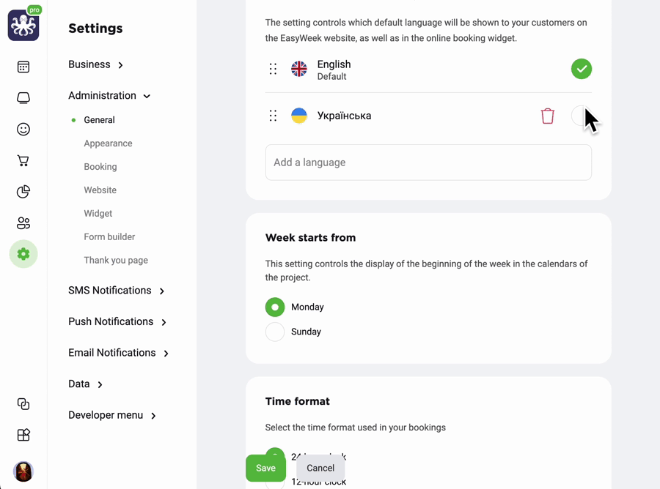Screen dimensions: 660x489
Task: Click the green Save button
Action: coord(265,468)
